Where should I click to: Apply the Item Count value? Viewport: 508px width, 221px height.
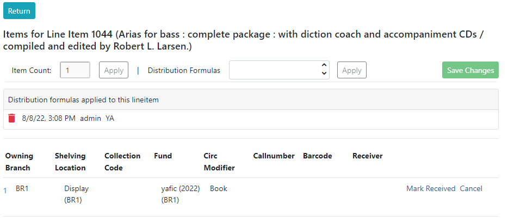pos(113,70)
